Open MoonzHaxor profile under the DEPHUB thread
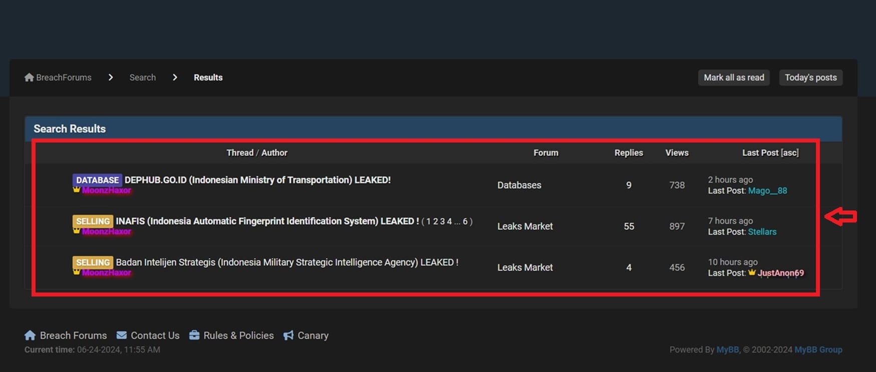Image resolution: width=876 pixels, height=372 pixels. tap(107, 190)
